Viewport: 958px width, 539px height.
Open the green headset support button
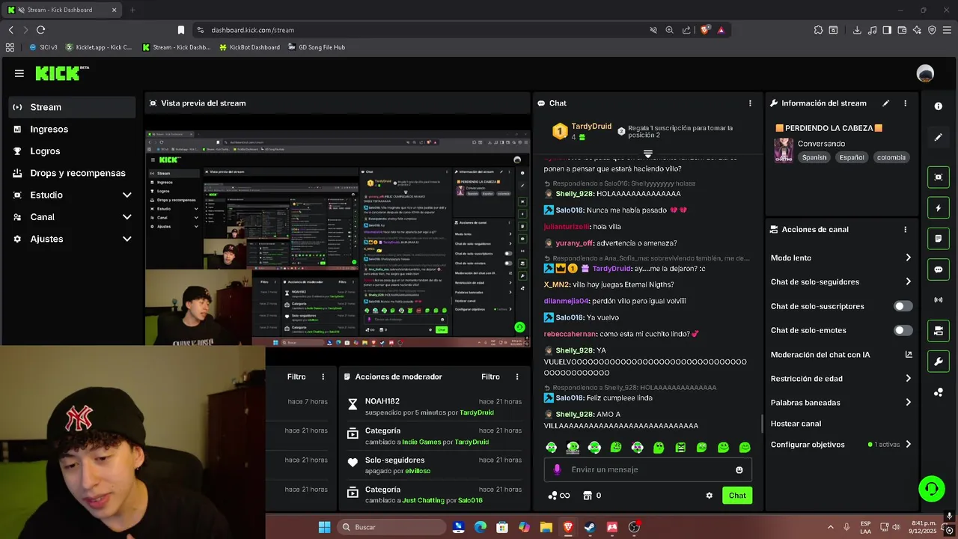932,489
